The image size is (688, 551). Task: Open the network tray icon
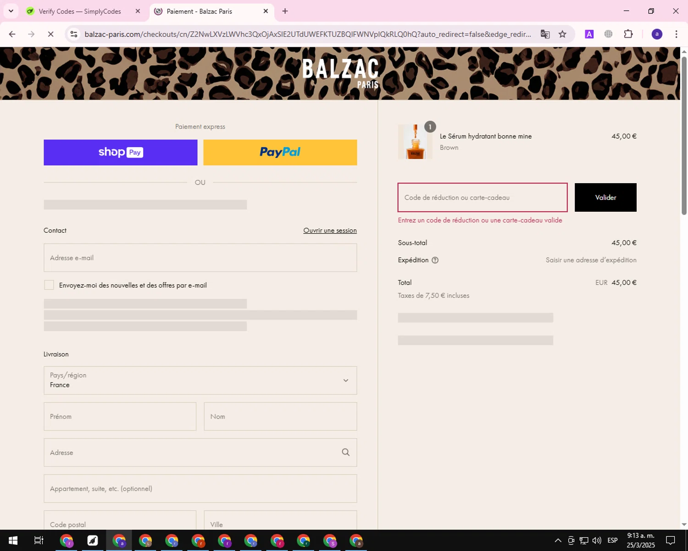(584, 540)
